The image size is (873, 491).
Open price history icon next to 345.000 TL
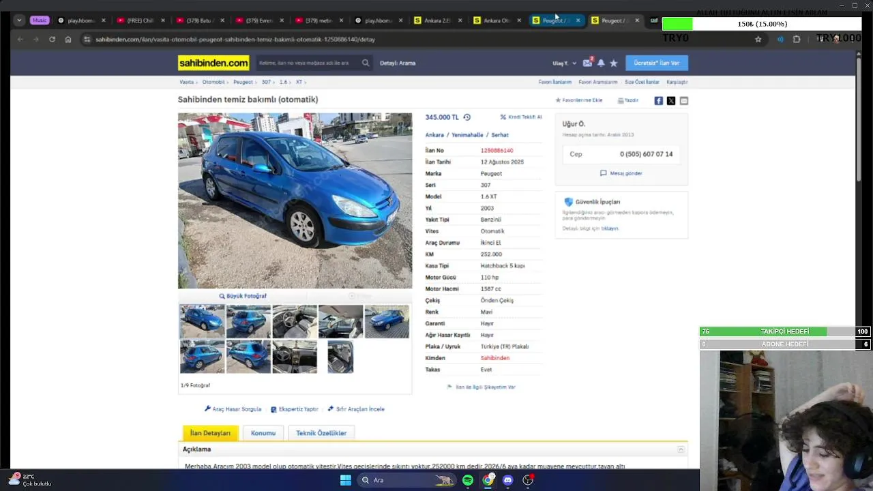(467, 117)
